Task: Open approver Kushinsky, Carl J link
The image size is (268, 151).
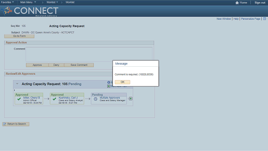Action: point(68,98)
